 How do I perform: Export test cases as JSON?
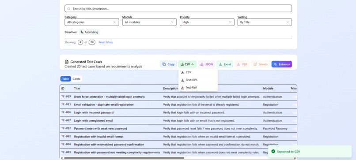207,64
